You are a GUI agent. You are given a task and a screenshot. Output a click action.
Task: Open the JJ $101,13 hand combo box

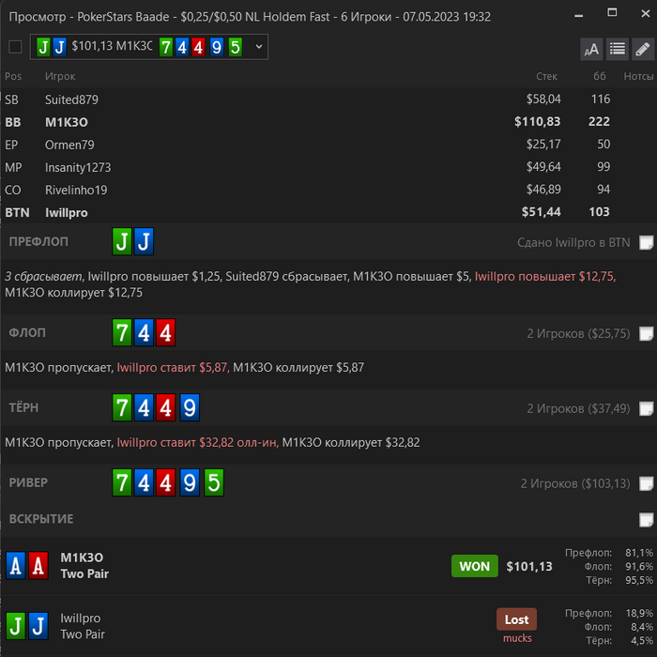[148, 47]
